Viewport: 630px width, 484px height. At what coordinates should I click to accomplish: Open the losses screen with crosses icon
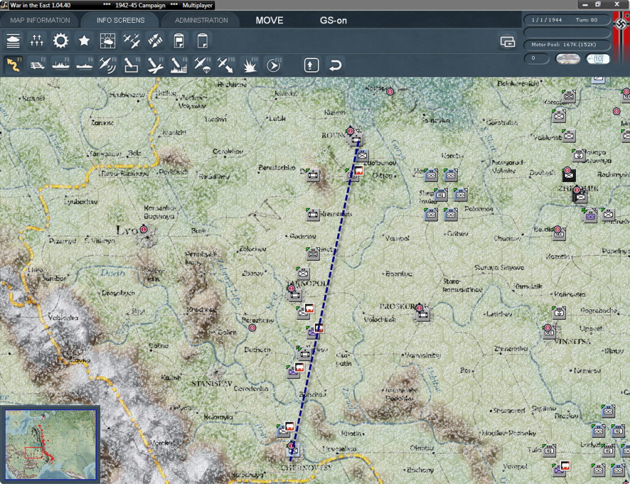pos(36,41)
